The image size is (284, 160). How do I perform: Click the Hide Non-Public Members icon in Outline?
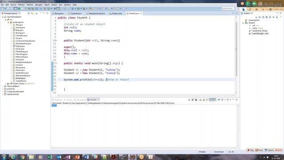[273, 17]
